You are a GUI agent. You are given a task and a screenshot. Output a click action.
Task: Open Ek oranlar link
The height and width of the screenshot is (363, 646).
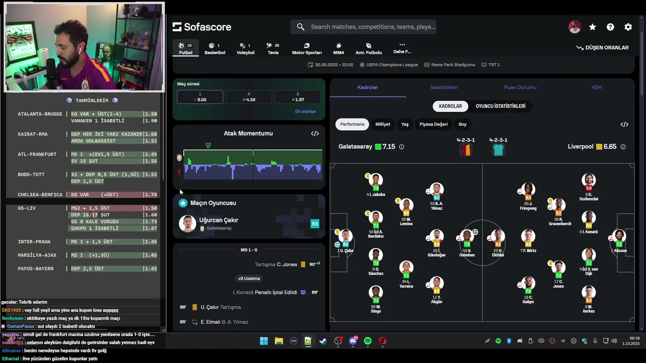[x=305, y=111]
